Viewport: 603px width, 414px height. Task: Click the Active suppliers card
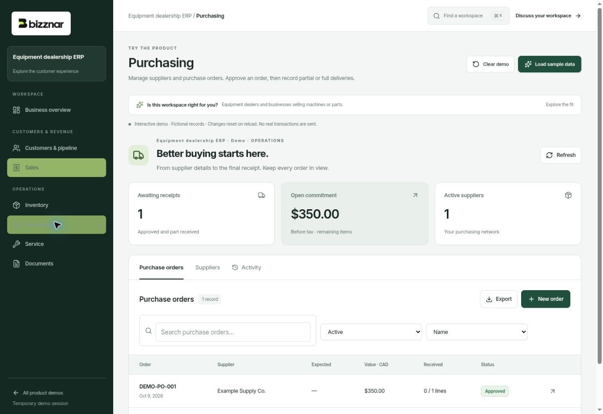[x=508, y=214]
